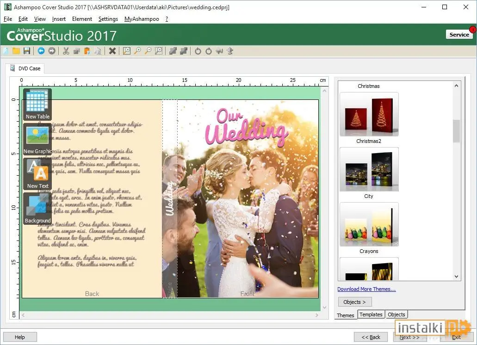The image size is (477, 345).
Task: Open project with the folder icon
Action: 16,51
